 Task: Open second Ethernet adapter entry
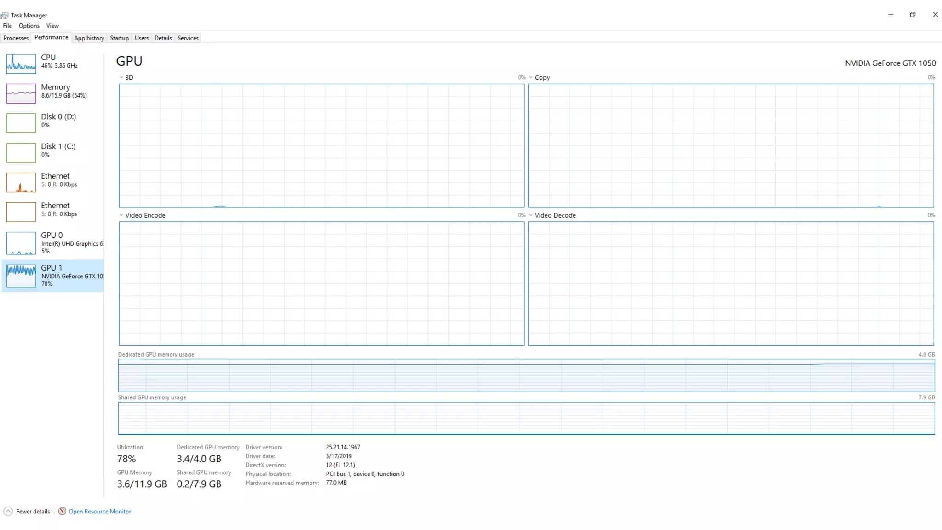pos(55,206)
